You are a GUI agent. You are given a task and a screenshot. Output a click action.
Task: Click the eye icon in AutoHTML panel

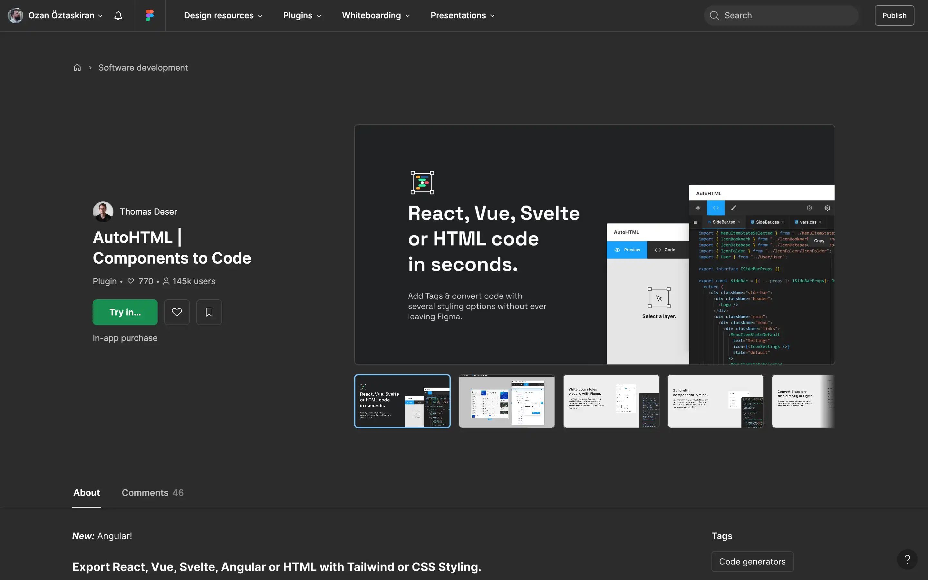pyautogui.click(x=698, y=208)
